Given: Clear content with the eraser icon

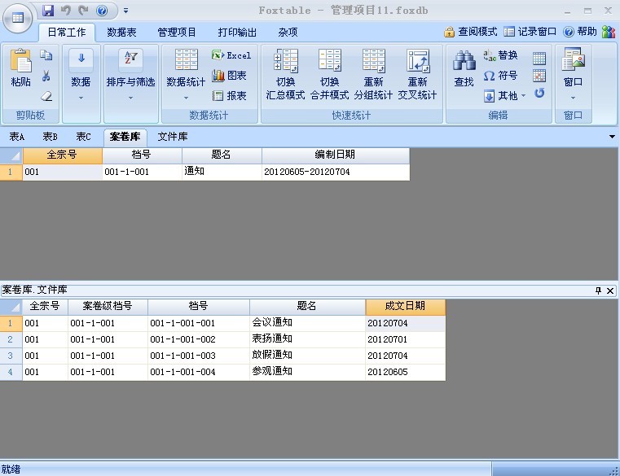Looking at the screenshot, I should coord(46,96).
